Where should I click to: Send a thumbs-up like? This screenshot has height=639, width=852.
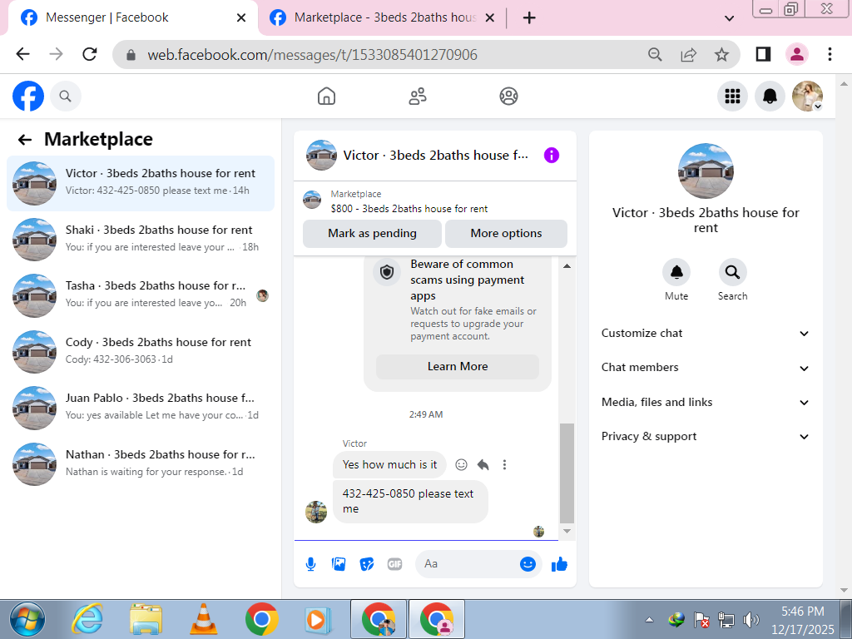pyautogui.click(x=559, y=565)
